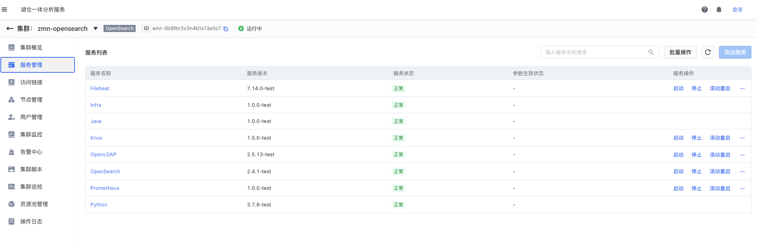This screenshot has height=244, width=757.
Task: Click the help question mark icon
Action: [x=704, y=9]
